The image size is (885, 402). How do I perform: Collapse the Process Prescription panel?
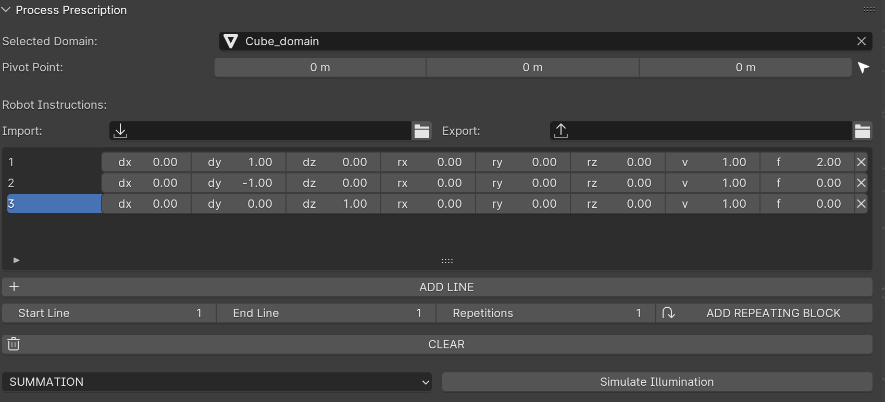[6, 10]
